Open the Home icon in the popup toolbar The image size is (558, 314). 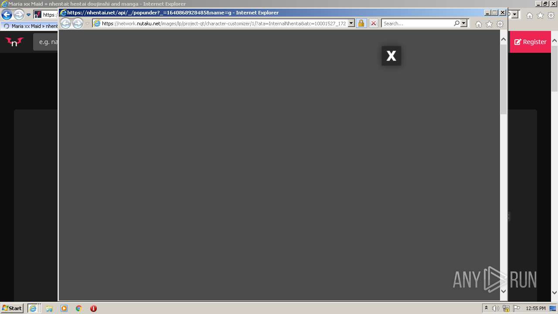[x=479, y=24]
